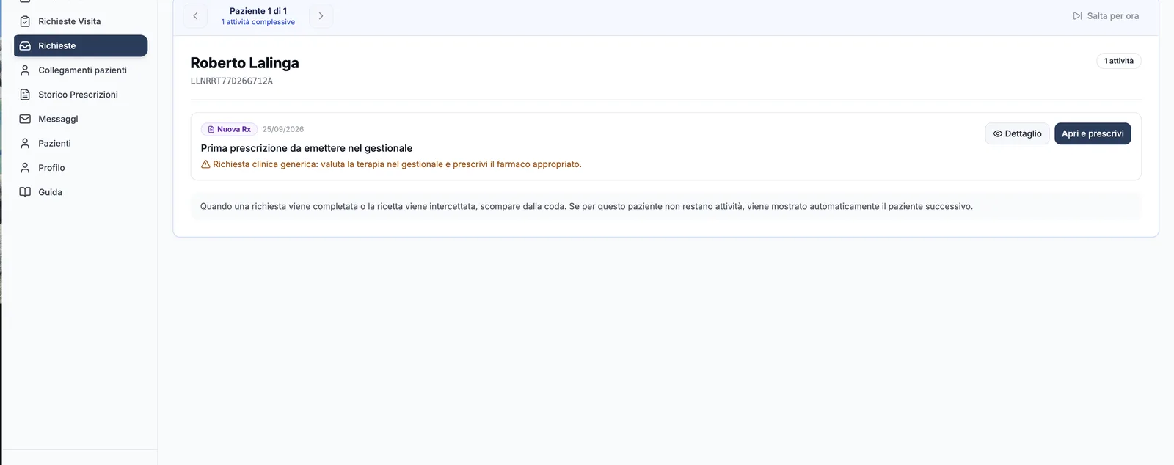Click fiscal code LLNRRT77D26G712A
This screenshot has width=1174, height=465.
[x=232, y=81]
